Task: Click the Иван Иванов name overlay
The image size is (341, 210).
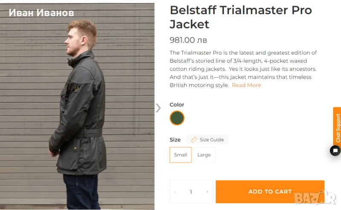Action: click(x=41, y=13)
